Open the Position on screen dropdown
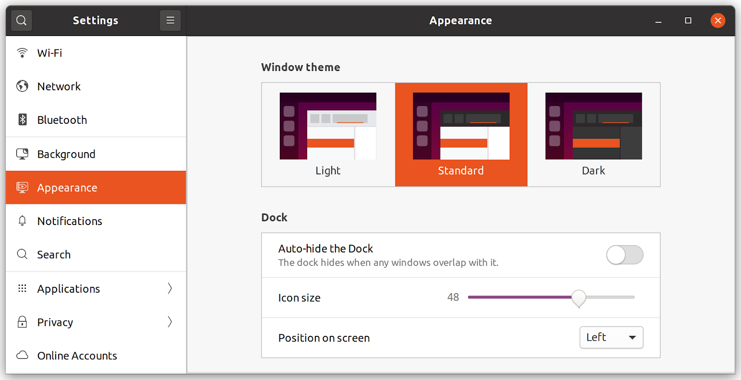 pyautogui.click(x=611, y=337)
